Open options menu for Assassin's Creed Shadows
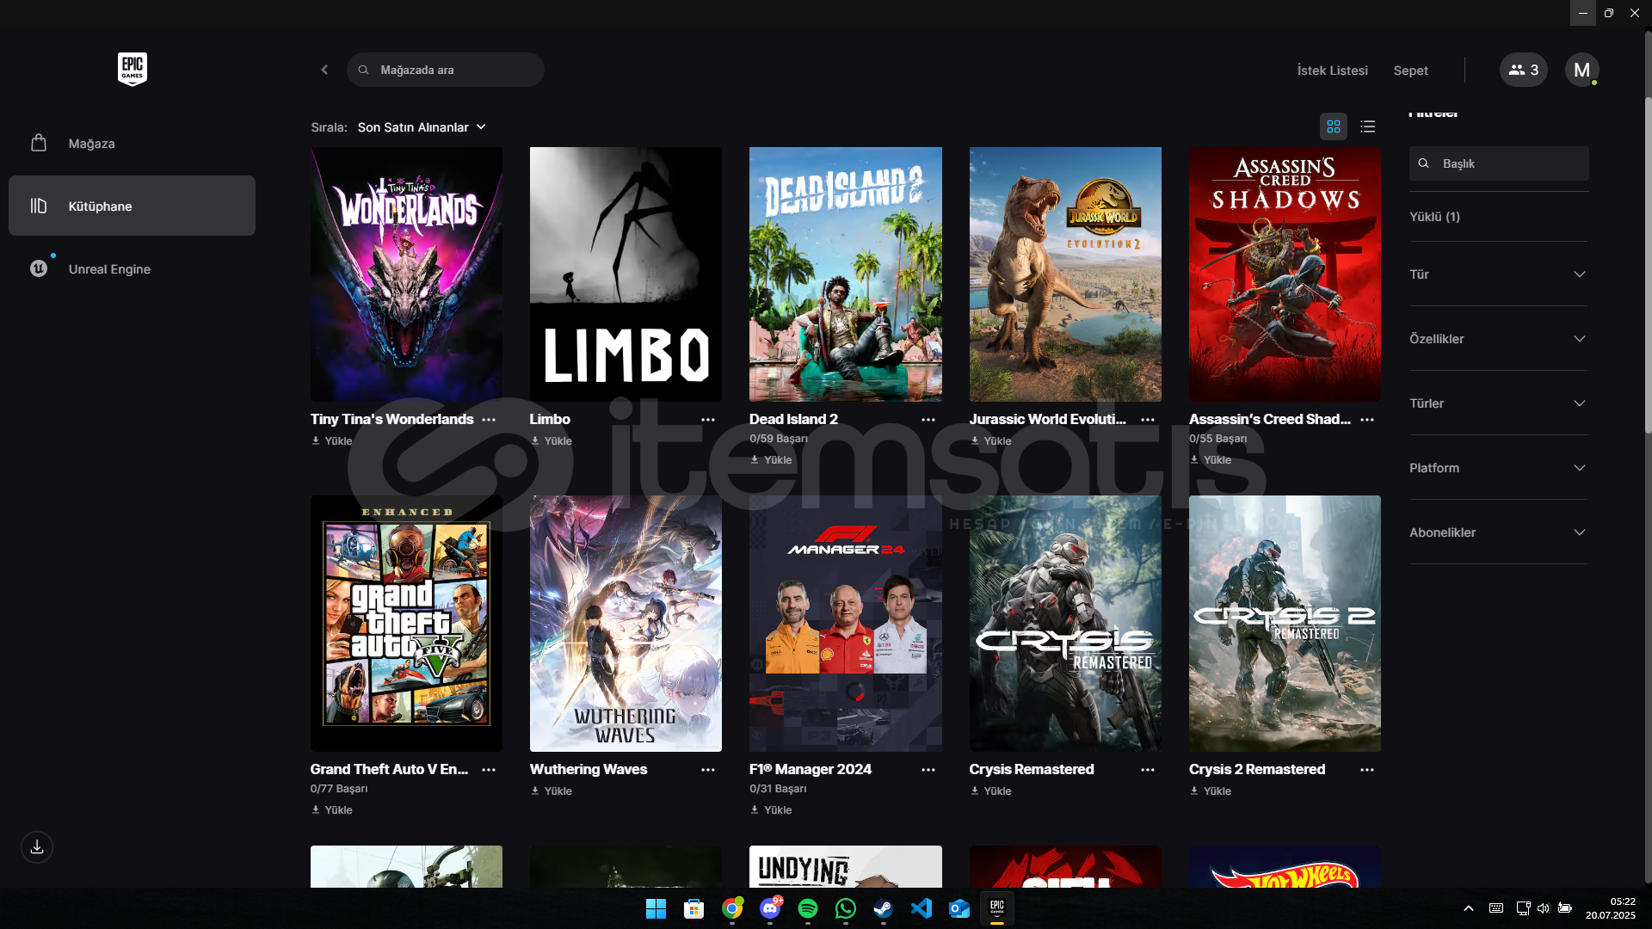 [1367, 420]
